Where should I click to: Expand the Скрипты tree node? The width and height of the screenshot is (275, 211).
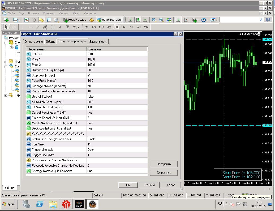tap(6, 95)
